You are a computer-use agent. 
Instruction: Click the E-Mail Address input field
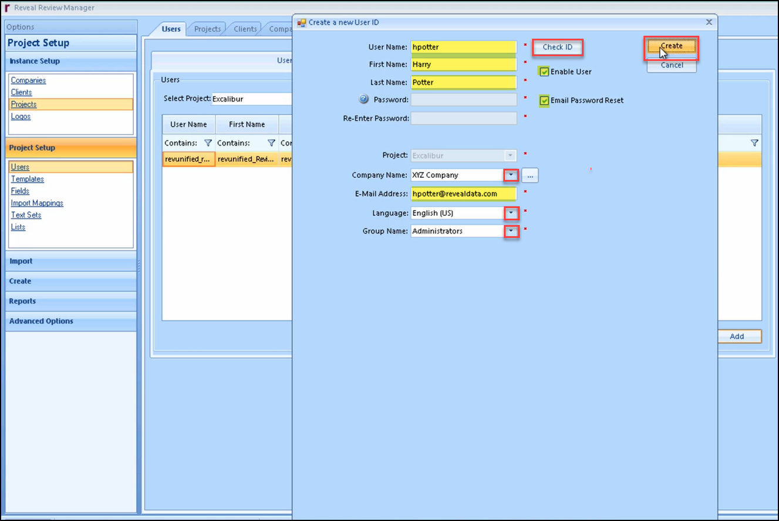(x=464, y=194)
